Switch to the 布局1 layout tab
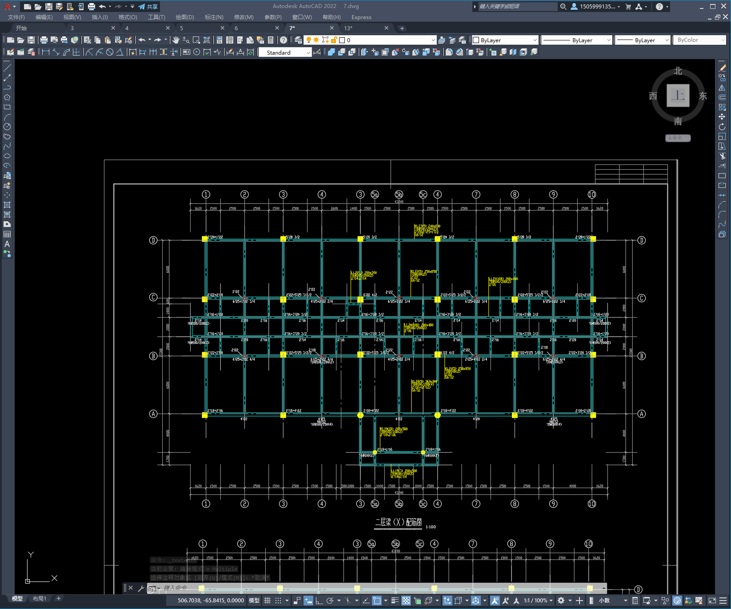This screenshot has height=609, width=731. 39,599
